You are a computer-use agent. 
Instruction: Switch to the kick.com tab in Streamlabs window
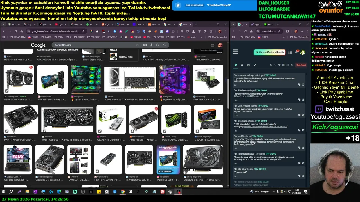[x=268, y=24]
